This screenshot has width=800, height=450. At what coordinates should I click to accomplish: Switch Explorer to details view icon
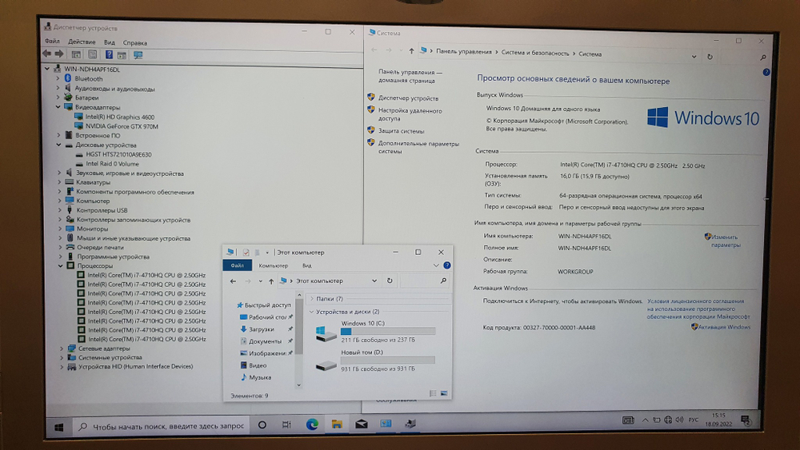coord(433,393)
